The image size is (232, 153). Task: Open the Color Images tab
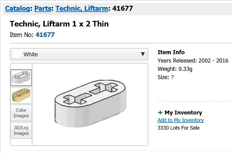click(21, 113)
